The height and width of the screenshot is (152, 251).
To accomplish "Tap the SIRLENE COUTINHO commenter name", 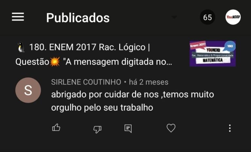I will pos(86,82).
